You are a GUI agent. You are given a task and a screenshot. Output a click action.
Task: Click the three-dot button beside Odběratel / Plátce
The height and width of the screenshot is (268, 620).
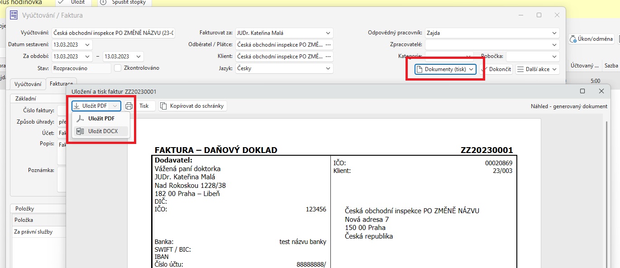click(x=328, y=44)
